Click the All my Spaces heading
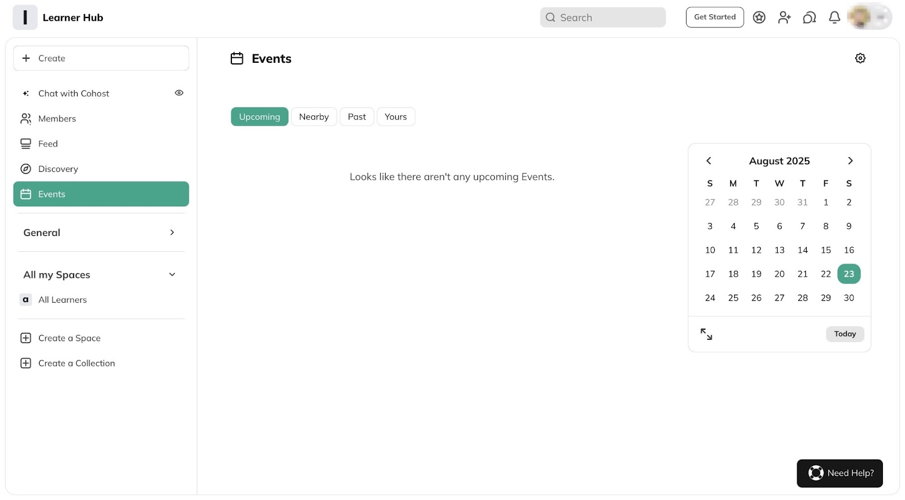Image resolution: width=905 pixels, height=500 pixels. (x=57, y=275)
